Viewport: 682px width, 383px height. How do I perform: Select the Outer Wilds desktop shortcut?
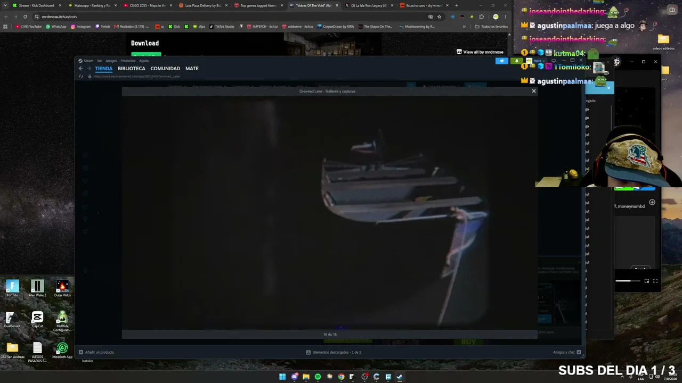[x=62, y=288]
